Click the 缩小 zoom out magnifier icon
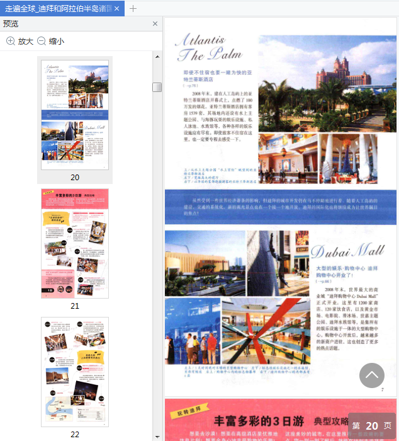 coord(42,41)
